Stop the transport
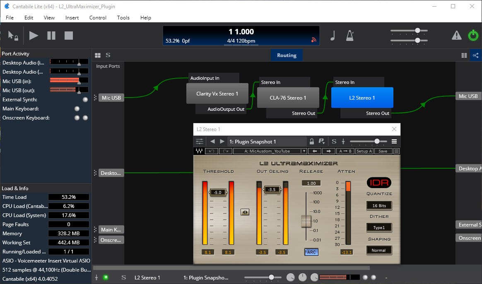482x284 pixels. (x=69, y=36)
